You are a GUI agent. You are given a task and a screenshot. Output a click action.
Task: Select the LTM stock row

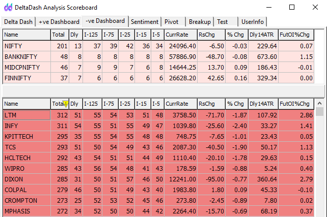(158, 115)
